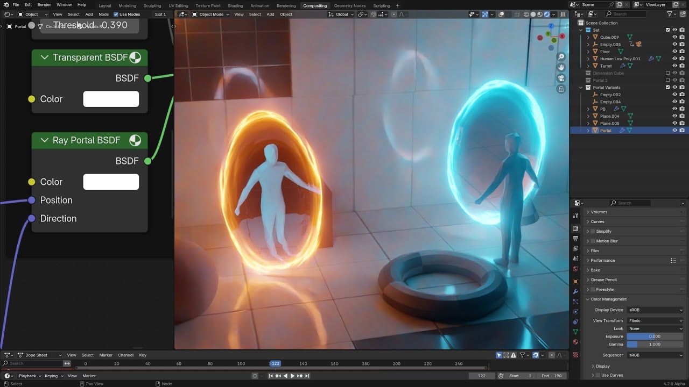Viewport: 689px width, 387px height.
Task: Enable the Freestyle checkbox
Action: 593,289
